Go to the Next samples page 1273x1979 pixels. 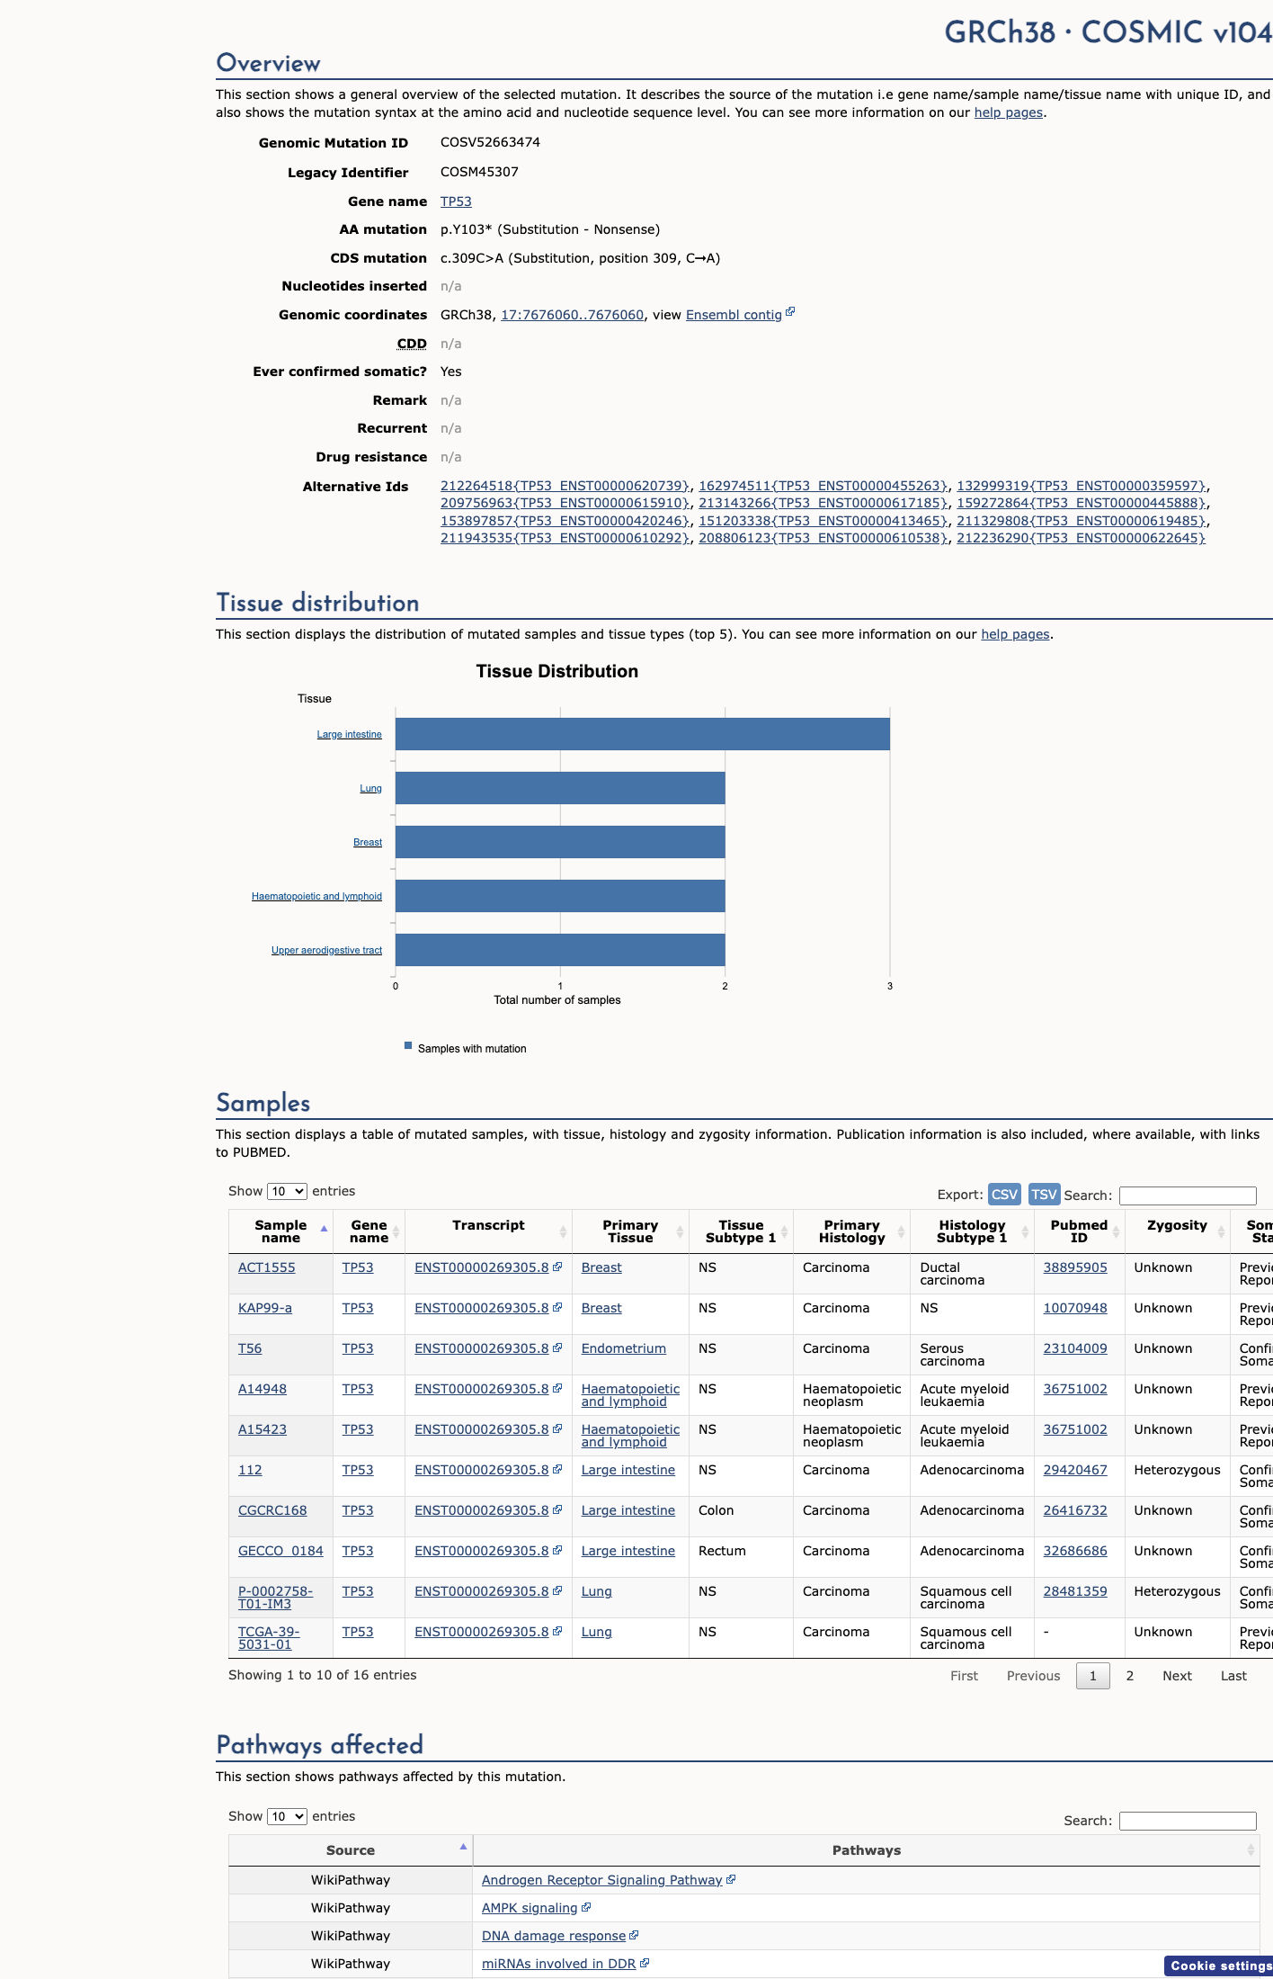(x=1177, y=1676)
